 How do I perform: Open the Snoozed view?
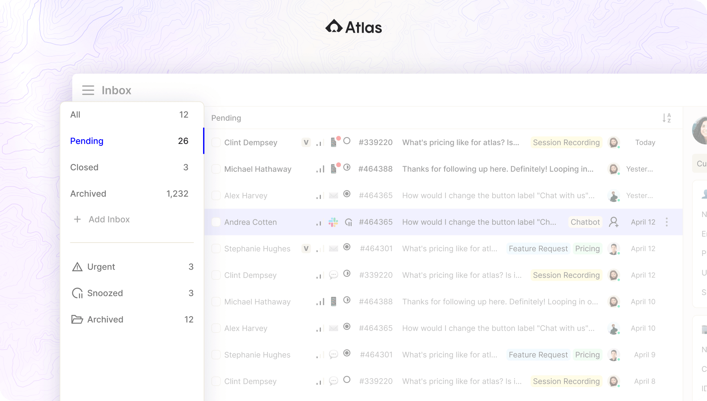pos(132,293)
